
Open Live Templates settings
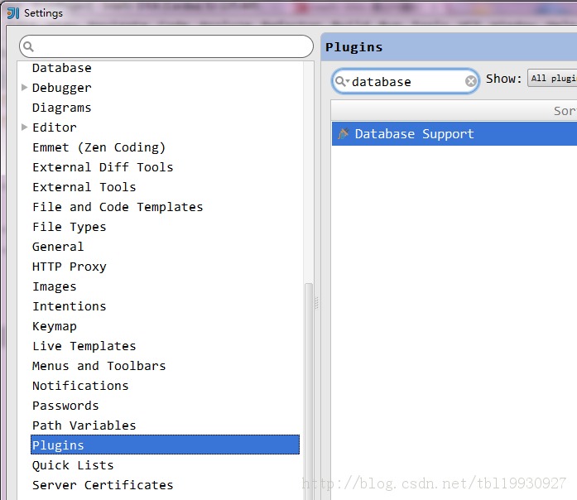(84, 346)
